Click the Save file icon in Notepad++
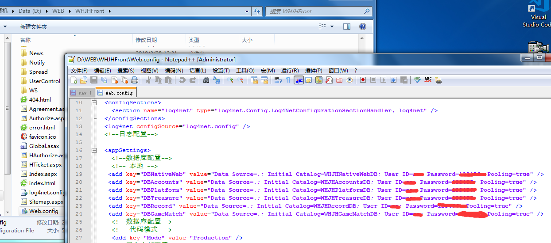The width and height of the screenshot is (551, 243). (x=94, y=80)
